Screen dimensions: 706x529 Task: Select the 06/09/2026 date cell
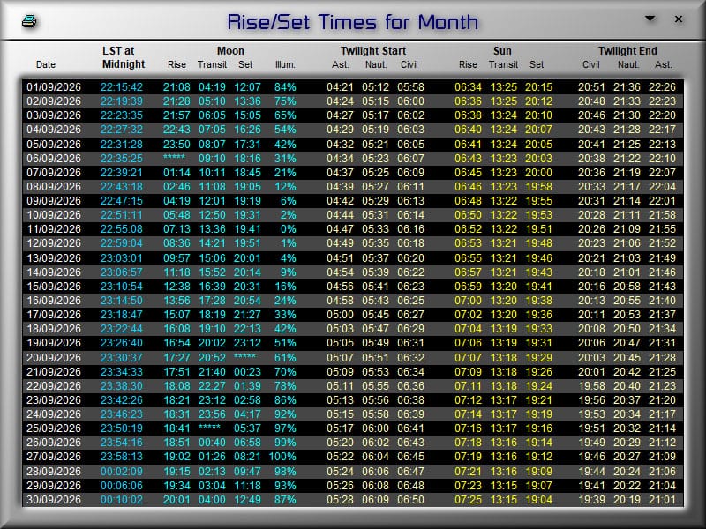(54, 159)
